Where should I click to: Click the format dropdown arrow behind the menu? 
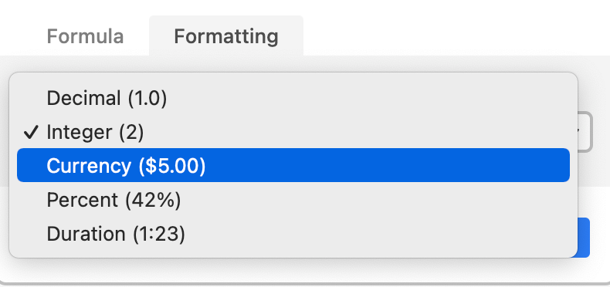pos(580,131)
